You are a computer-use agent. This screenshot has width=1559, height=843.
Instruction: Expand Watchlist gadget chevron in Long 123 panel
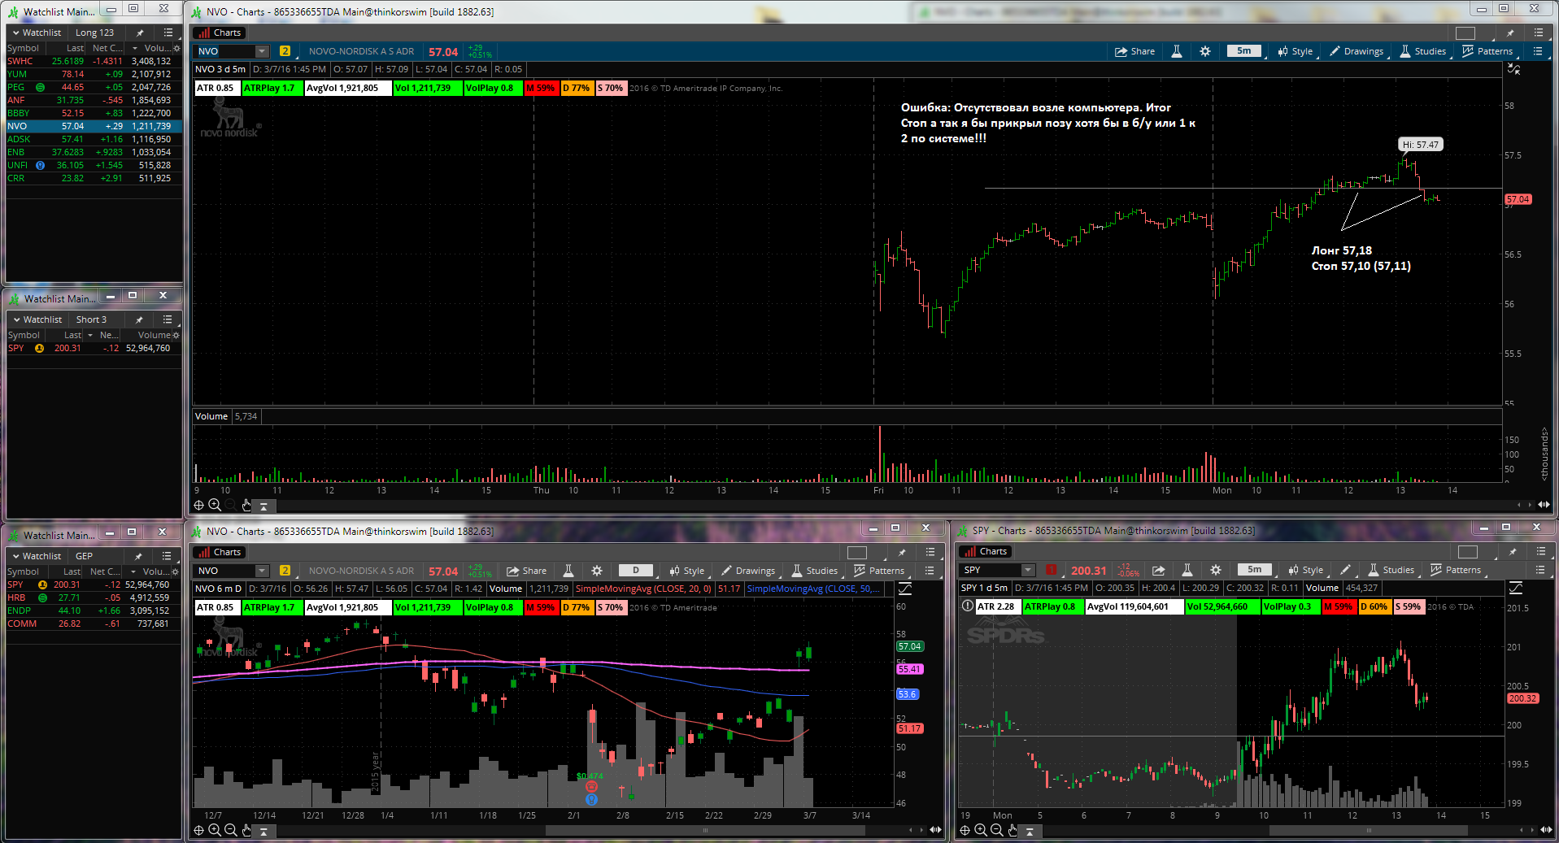(15, 33)
